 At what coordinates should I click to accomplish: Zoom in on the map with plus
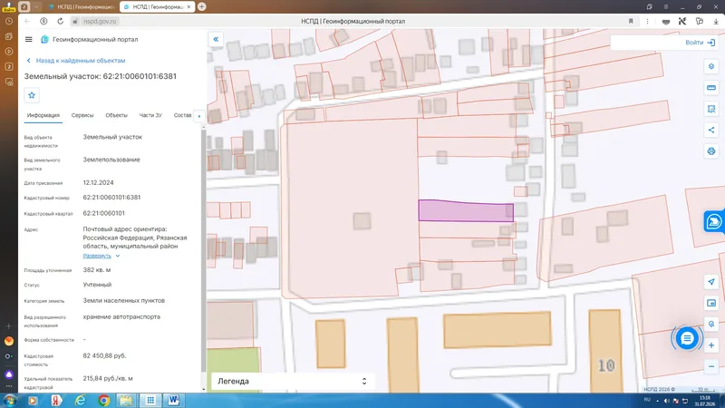pyautogui.click(x=711, y=345)
